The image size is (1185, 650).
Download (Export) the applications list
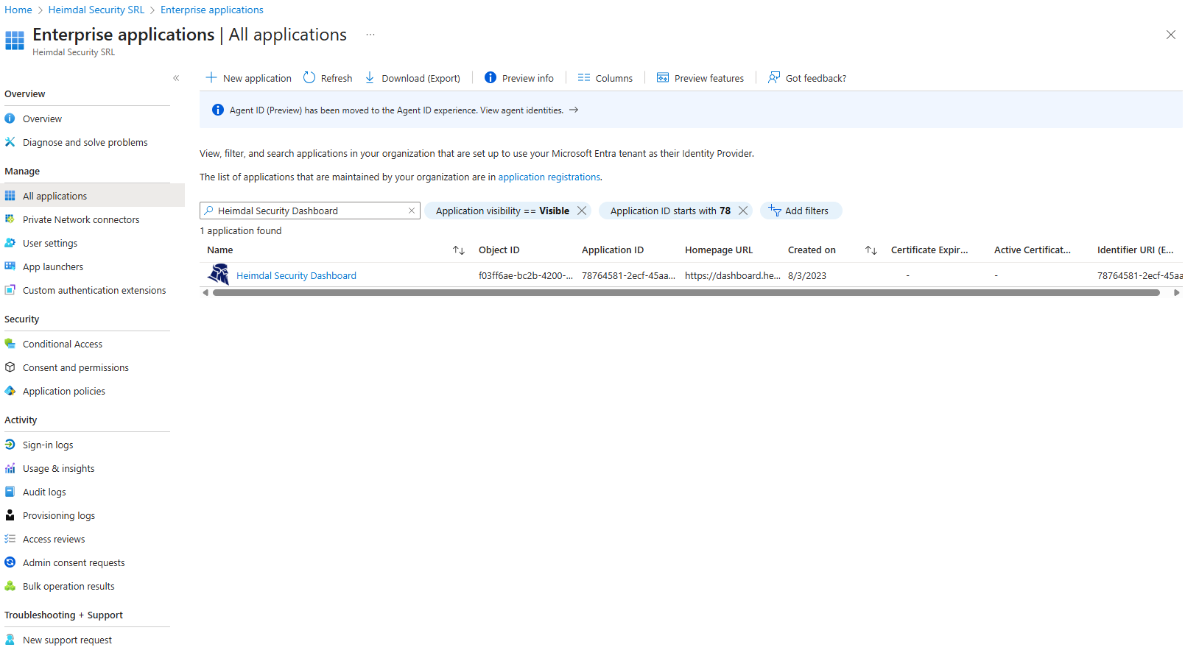coord(412,78)
